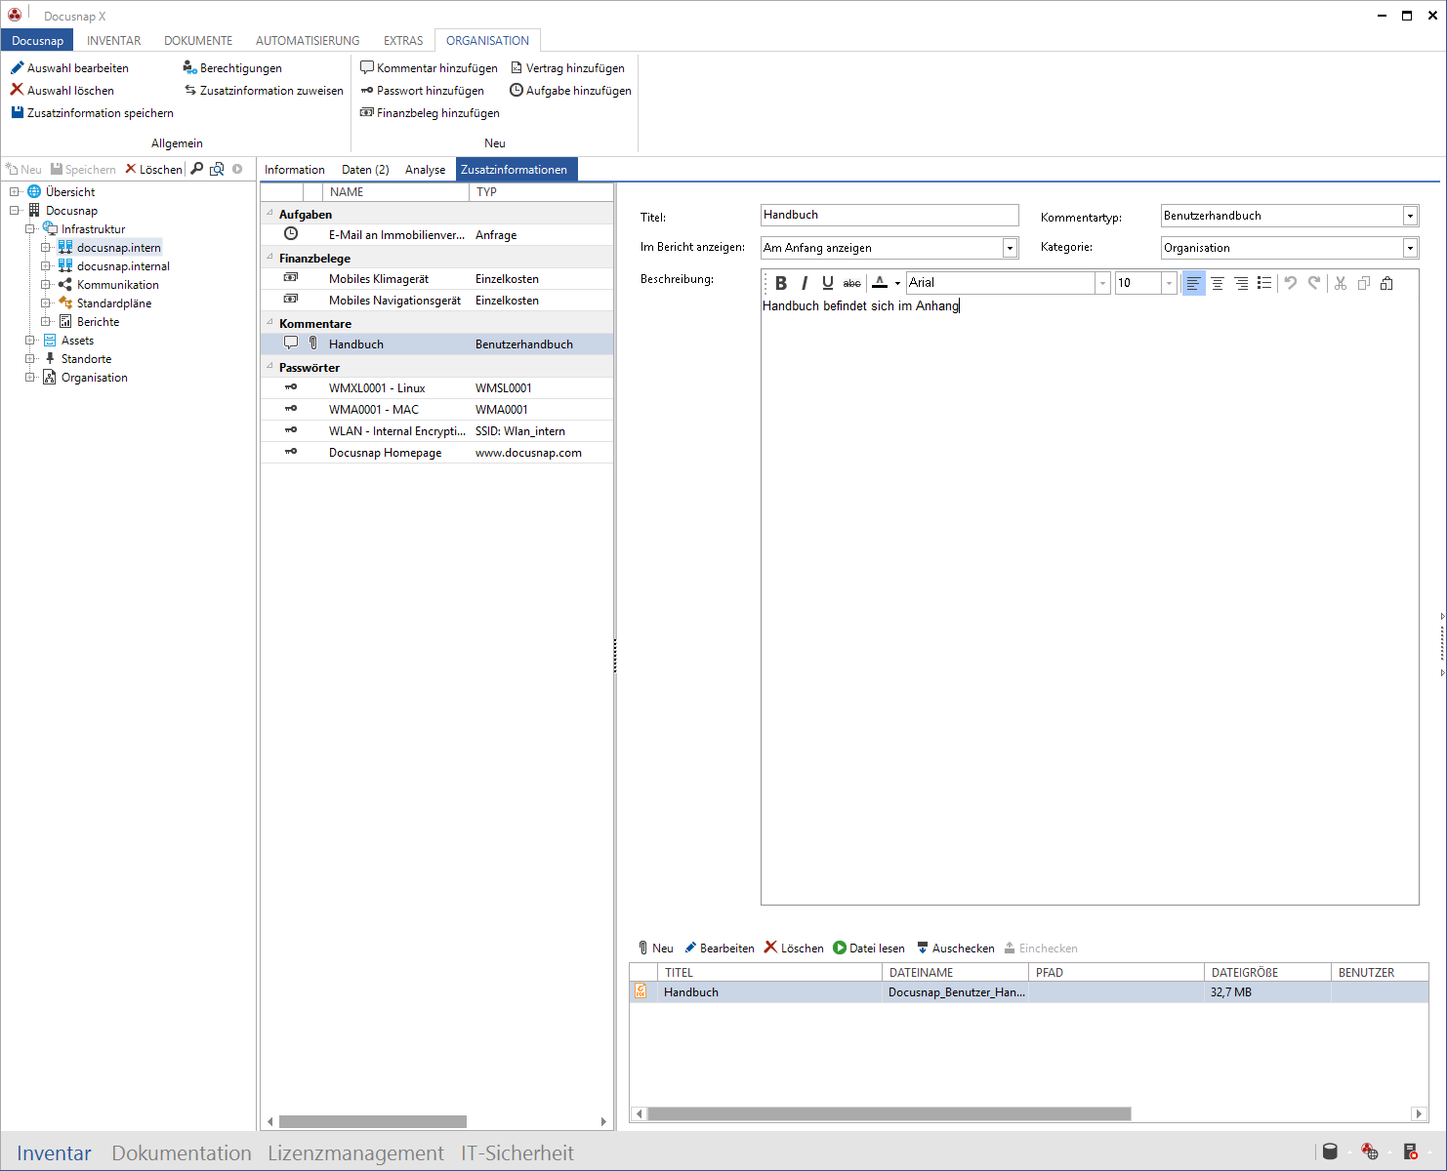1447x1171 pixels.
Task: Collapse the Infrastruktur tree node
Action: [30, 229]
